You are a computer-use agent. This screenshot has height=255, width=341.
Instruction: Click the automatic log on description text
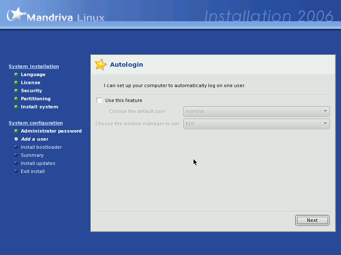pyautogui.click(x=174, y=85)
